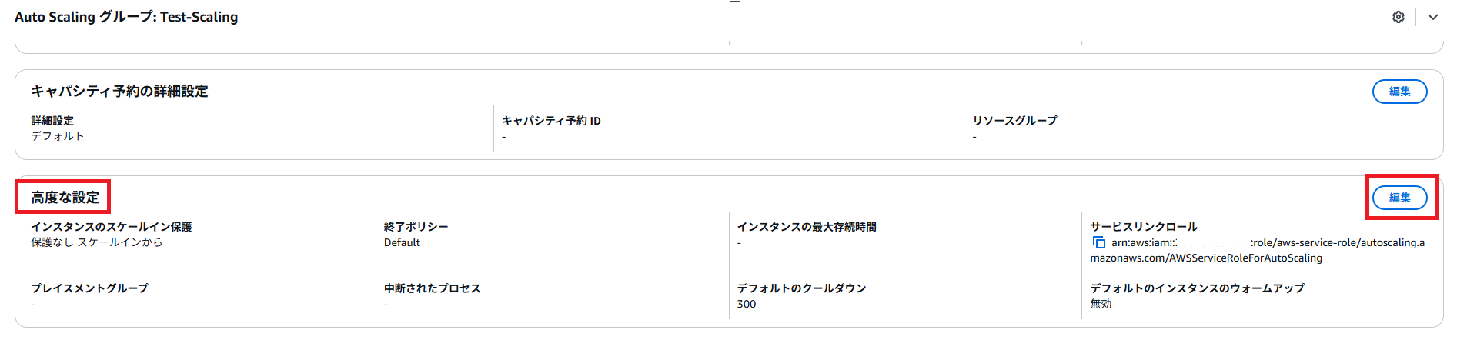
Task: Select the 高度な設定 section heading
Action: (x=65, y=198)
